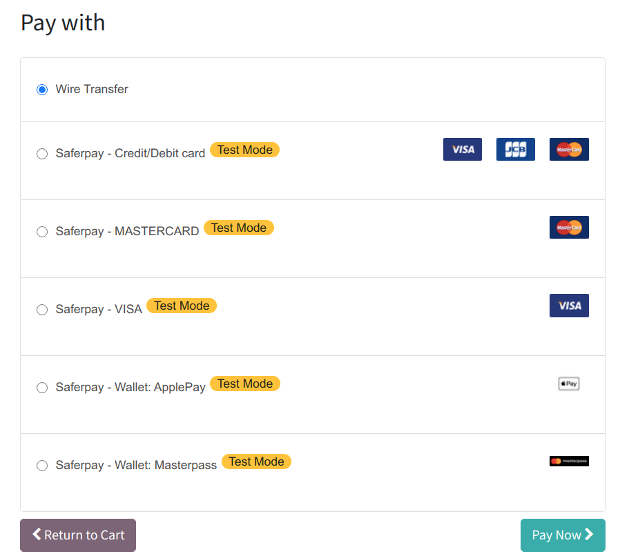This screenshot has height=556, width=629.
Task: Click the Visa logo in Credit/Debit card row
Action: coord(462,149)
